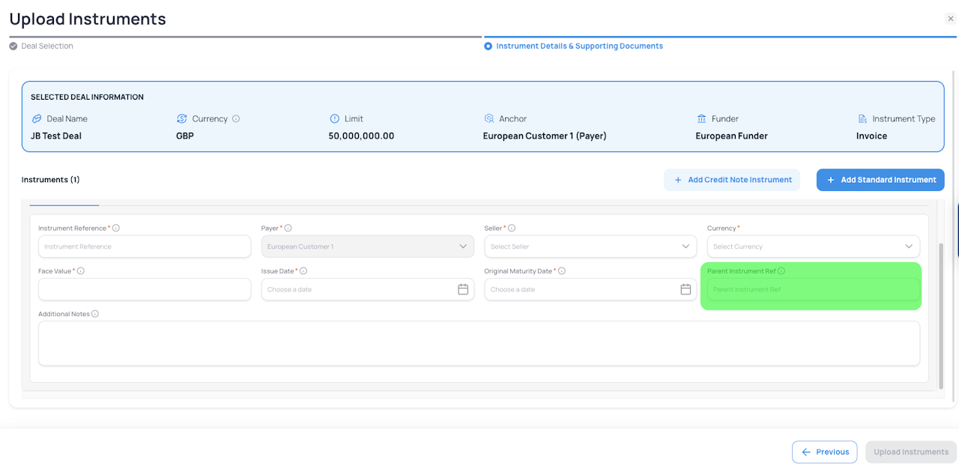Open the Select Currency dropdown

coord(813,246)
